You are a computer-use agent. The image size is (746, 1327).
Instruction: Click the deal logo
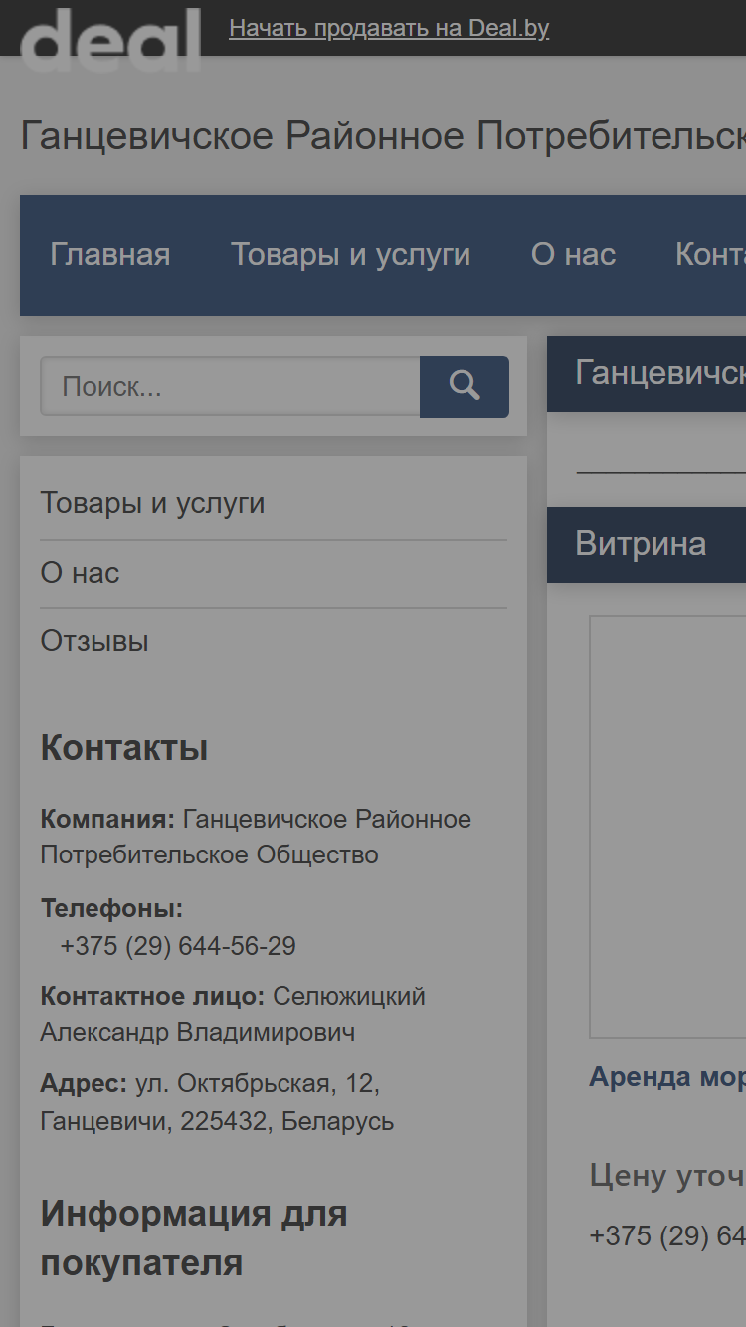pyautogui.click(x=110, y=39)
